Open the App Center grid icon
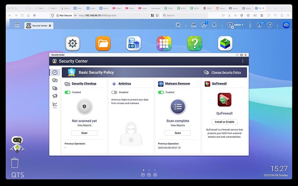 point(164,43)
